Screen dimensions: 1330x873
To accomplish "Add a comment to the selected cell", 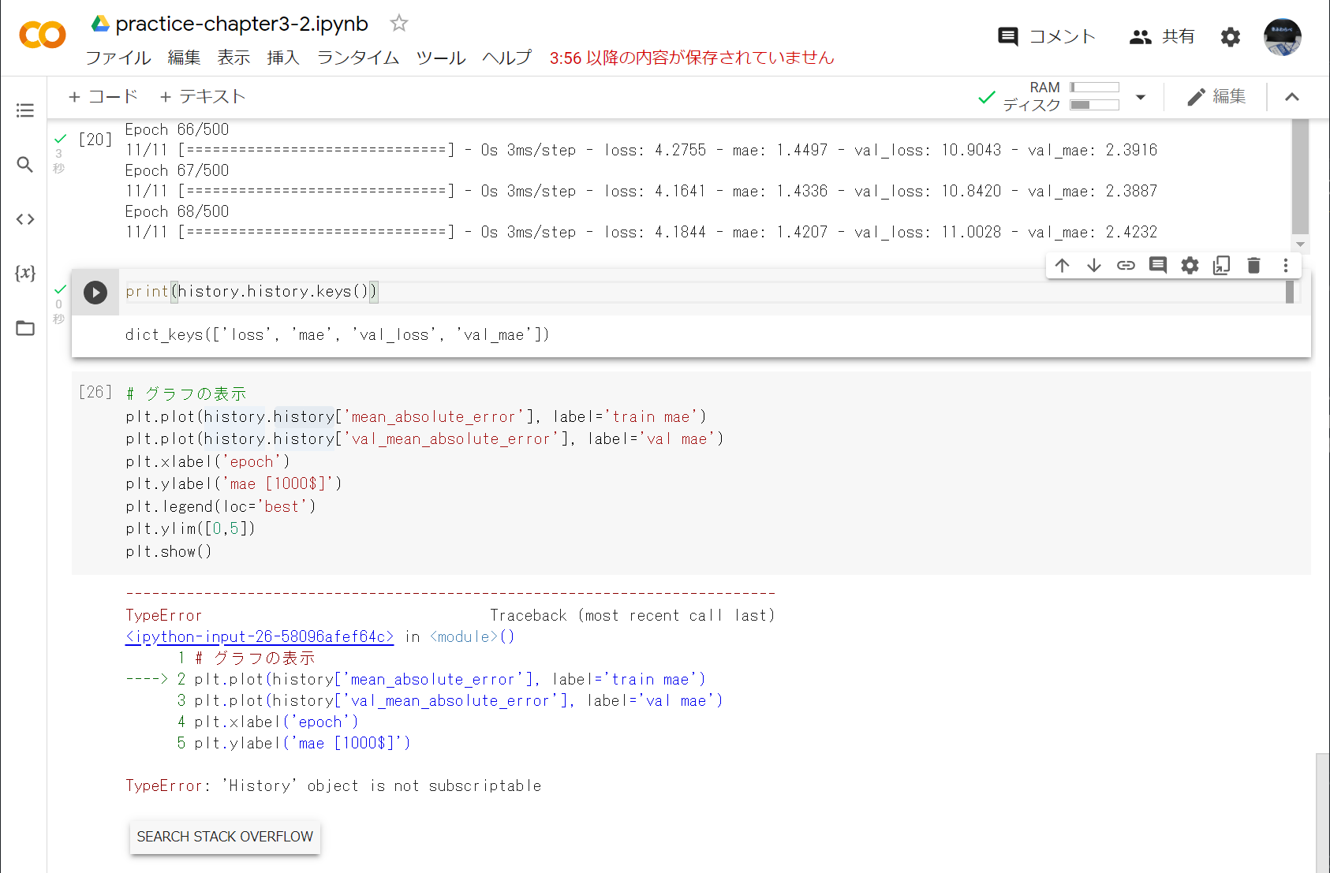I will pos(1158,266).
